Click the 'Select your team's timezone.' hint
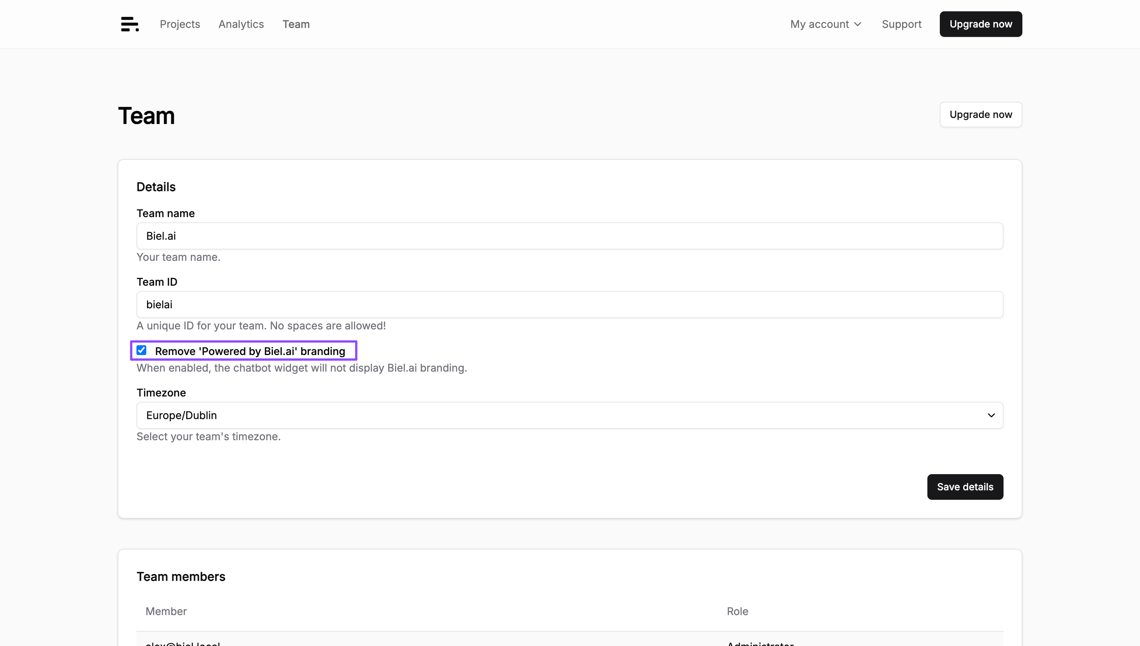Screen dimensions: 1140x646 (208, 436)
